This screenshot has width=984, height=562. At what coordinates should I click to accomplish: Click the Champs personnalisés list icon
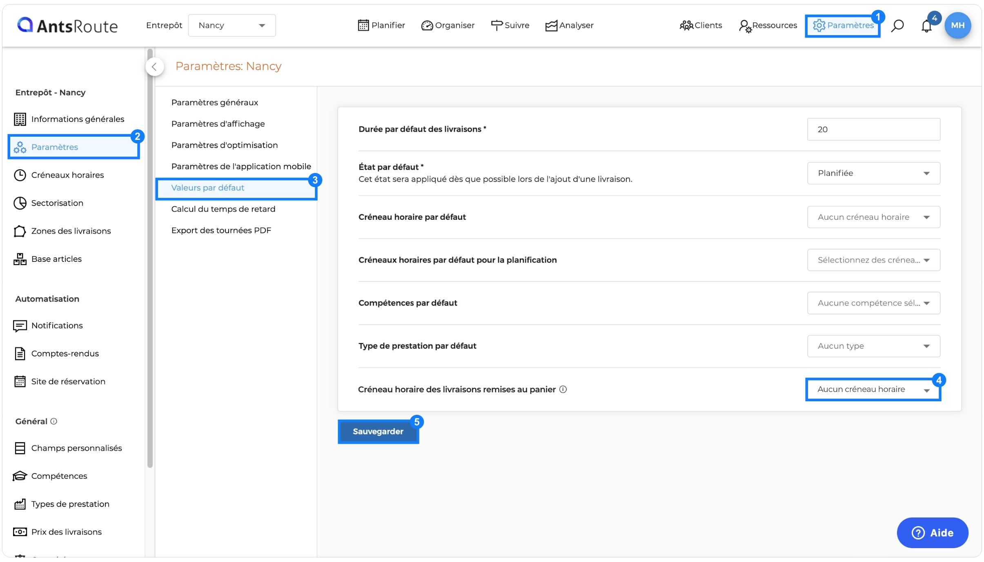click(x=20, y=448)
